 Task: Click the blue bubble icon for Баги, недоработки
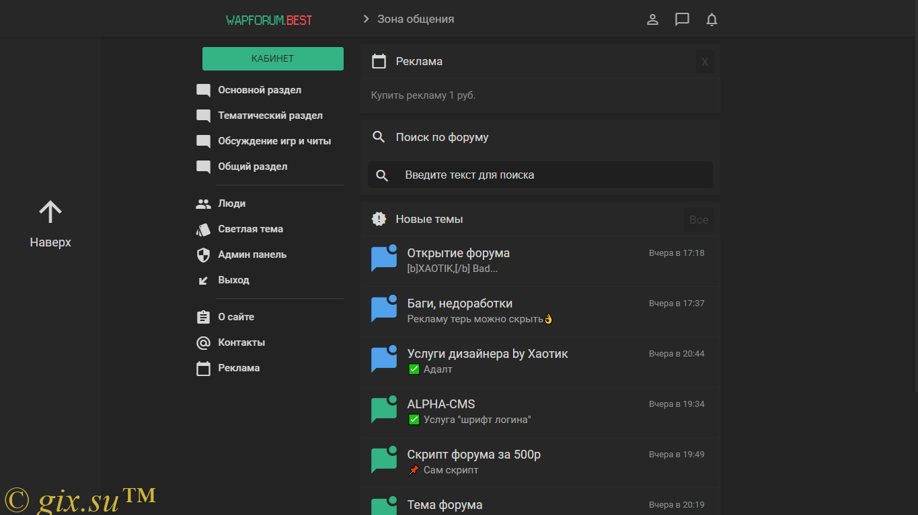(x=384, y=309)
